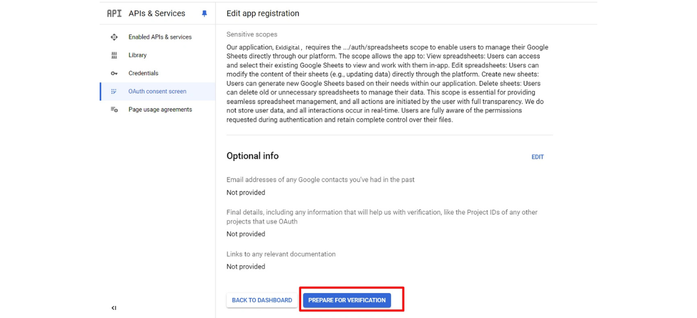Viewport: 697px width, 318px height.
Task: Click Links to any relevant documentation label
Action: (x=281, y=254)
